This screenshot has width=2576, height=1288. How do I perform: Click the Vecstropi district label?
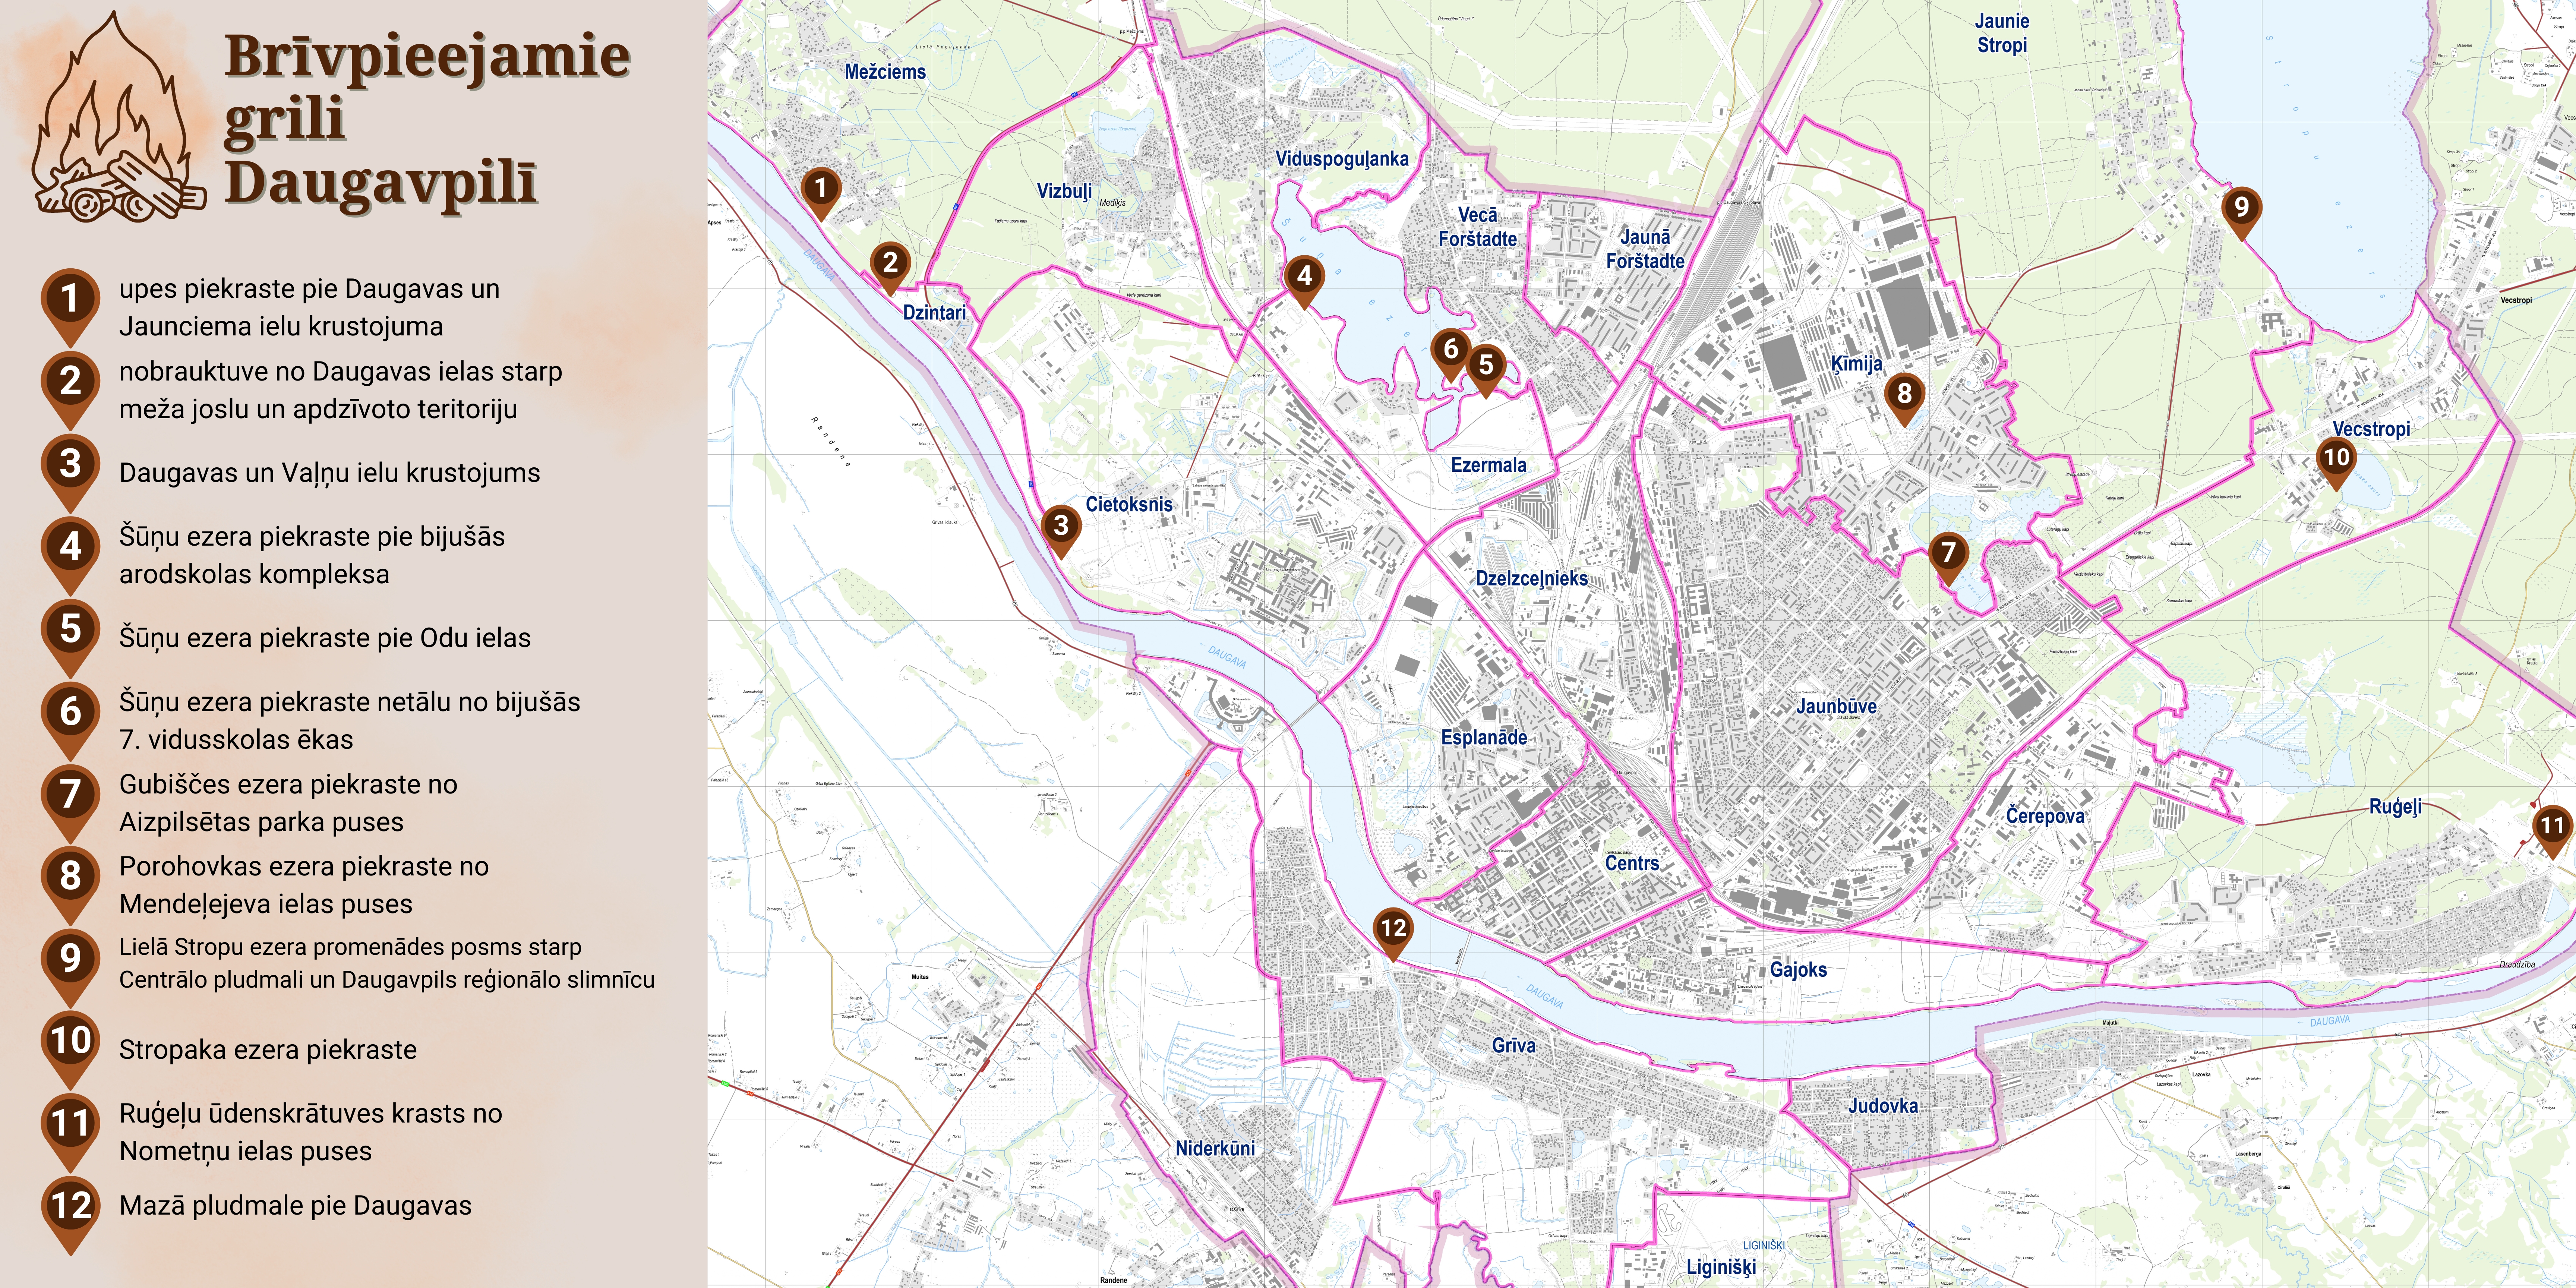tap(2371, 429)
